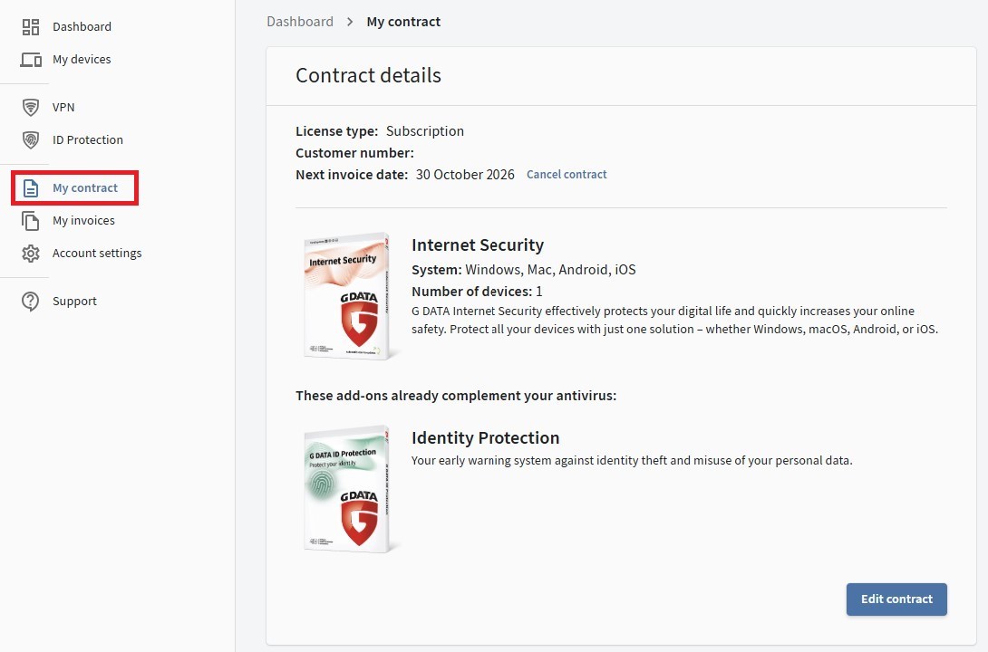988x652 pixels.
Task: Click the ID Protection fingerprint icon
Action: (31, 140)
